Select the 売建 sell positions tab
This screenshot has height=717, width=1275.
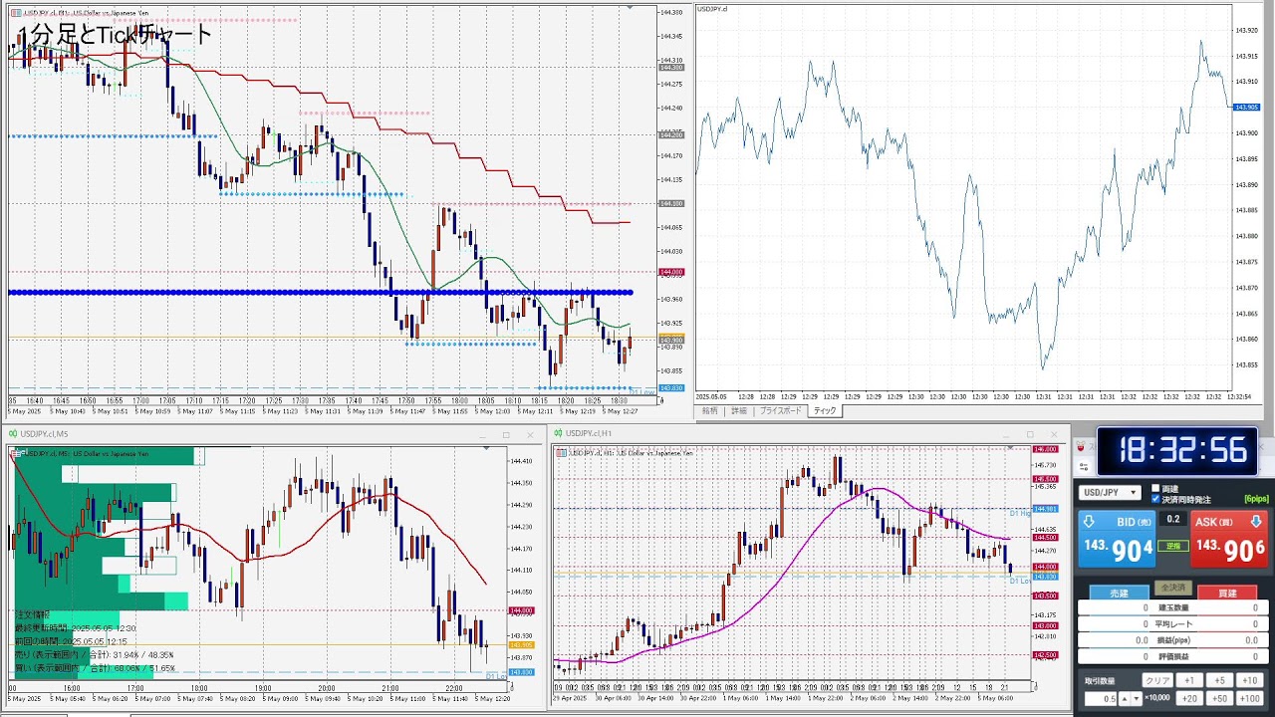pyautogui.click(x=1119, y=594)
